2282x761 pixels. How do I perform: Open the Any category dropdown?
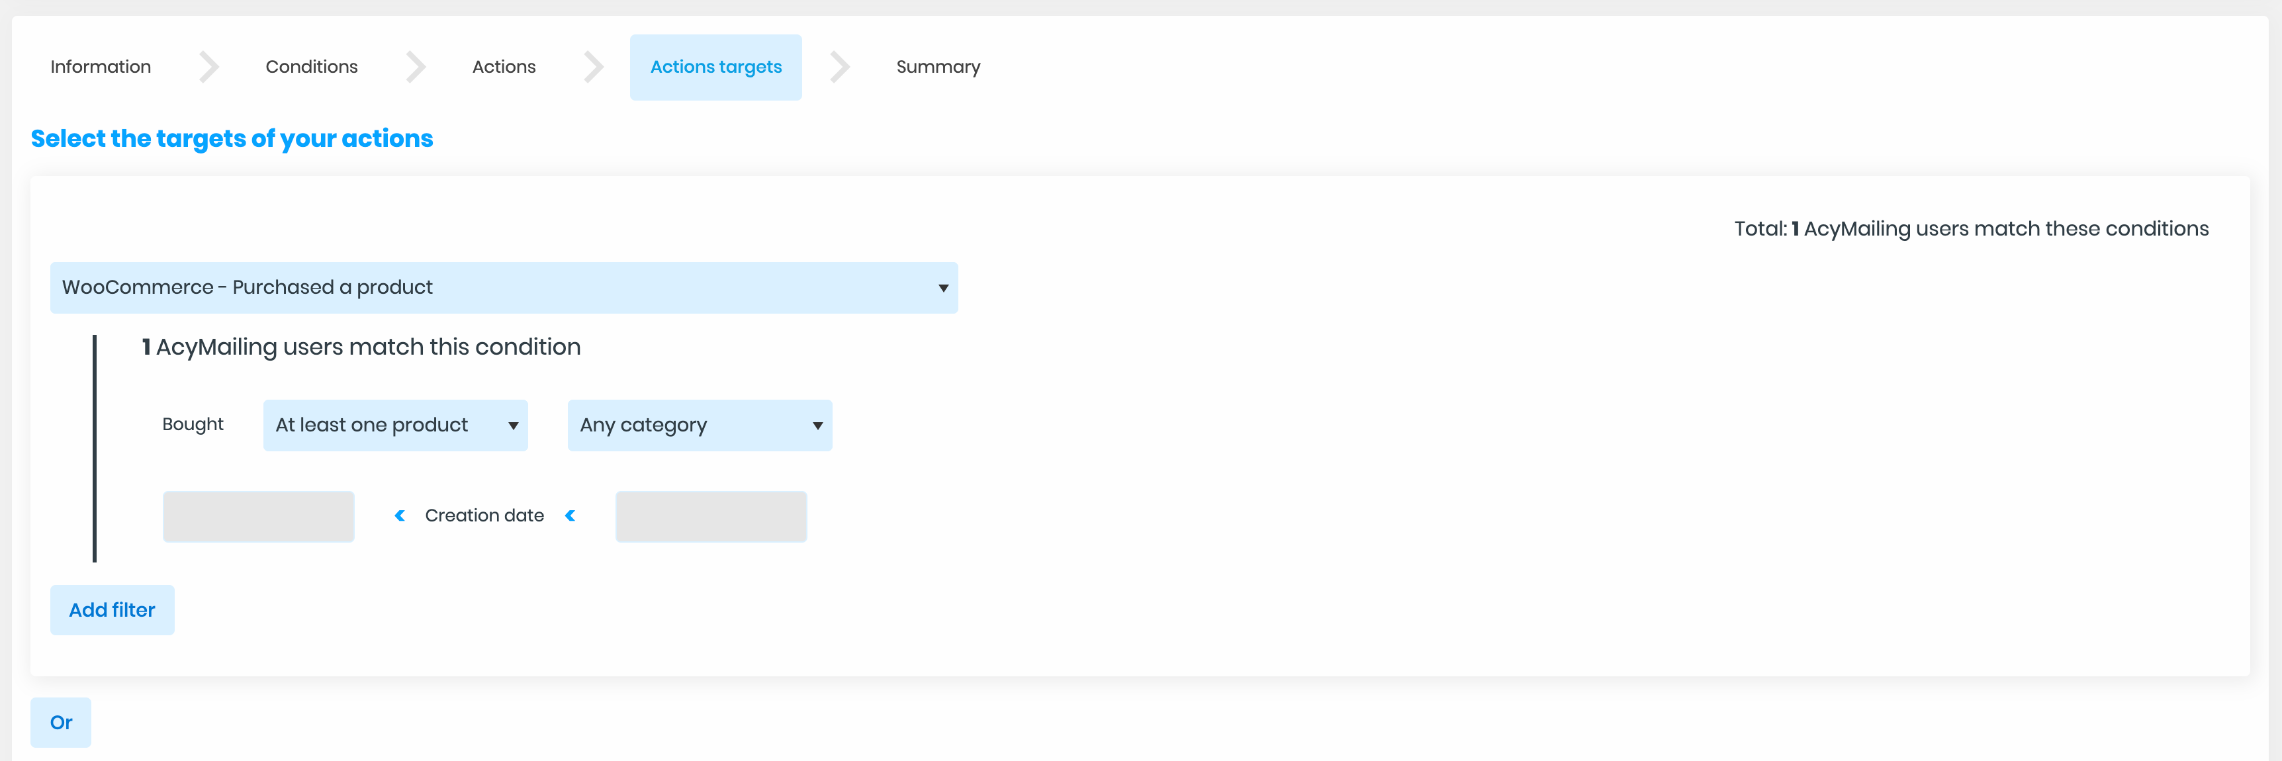[x=700, y=425]
